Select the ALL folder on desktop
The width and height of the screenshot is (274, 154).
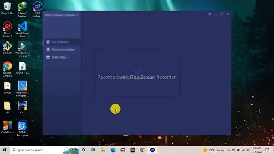pyautogui.click(x=7, y=107)
